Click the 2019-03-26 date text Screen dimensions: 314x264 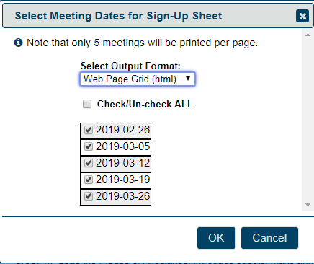(x=122, y=196)
